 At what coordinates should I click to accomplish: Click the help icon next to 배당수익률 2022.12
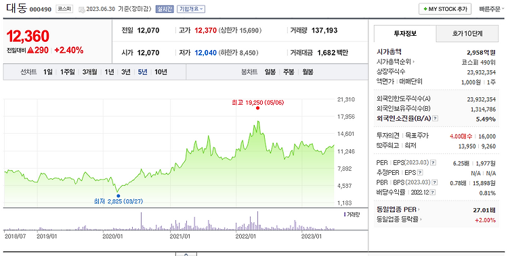[x=433, y=193]
